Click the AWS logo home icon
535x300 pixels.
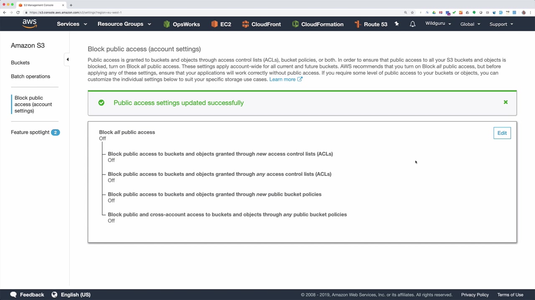(x=30, y=24)
